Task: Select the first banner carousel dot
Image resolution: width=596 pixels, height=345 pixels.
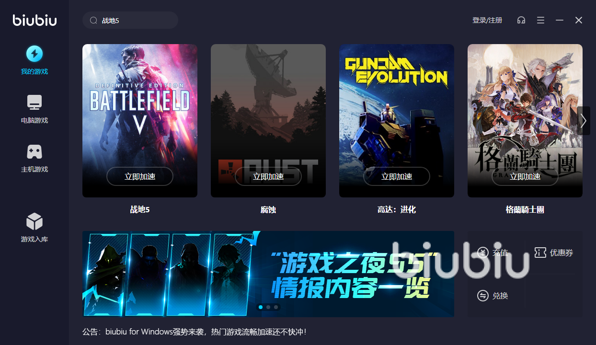Action: (261, 307)
